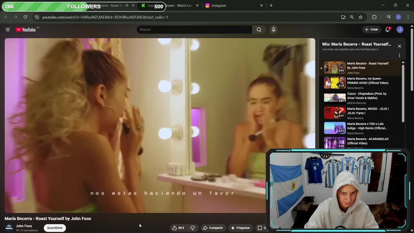
Task: Play PRIMER AVISO video in playlist
Action: pos(360,83)
